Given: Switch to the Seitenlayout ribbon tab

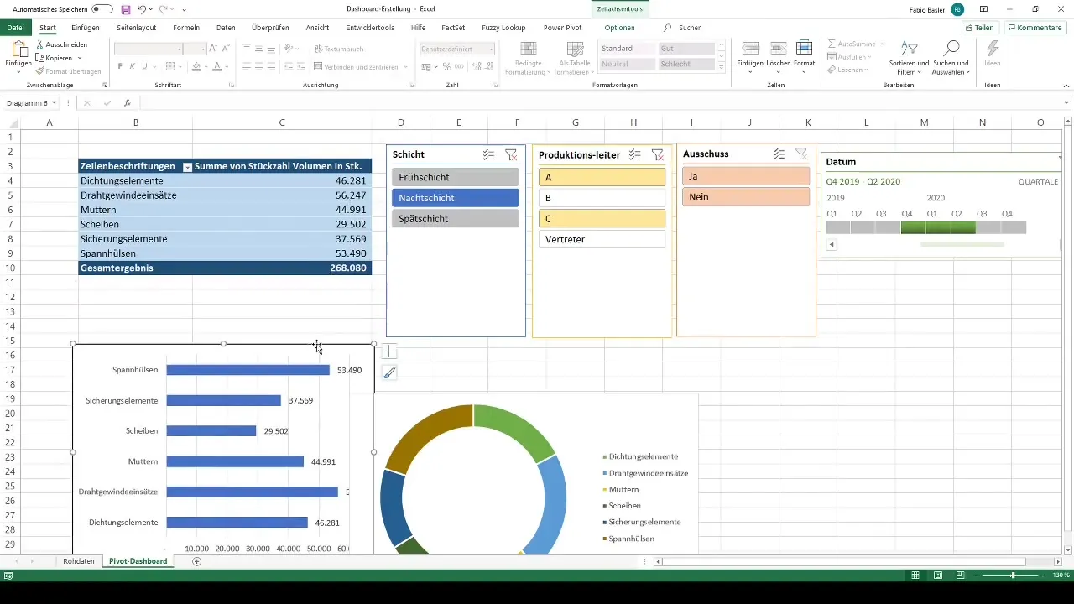Looking at the screenshot, I should point(137,28).
